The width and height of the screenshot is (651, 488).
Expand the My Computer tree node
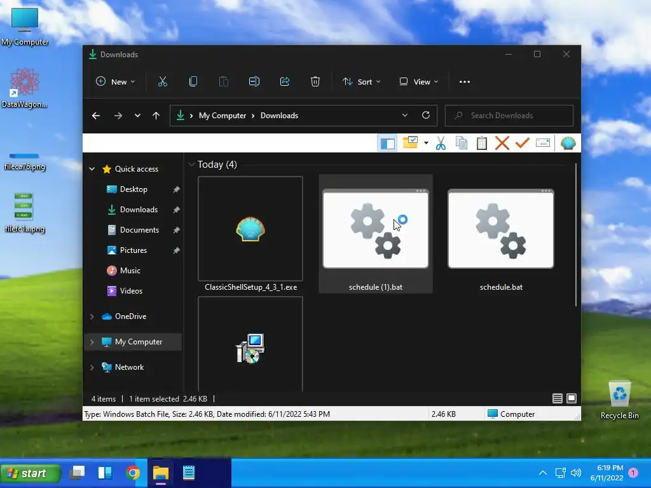[92, 342]
